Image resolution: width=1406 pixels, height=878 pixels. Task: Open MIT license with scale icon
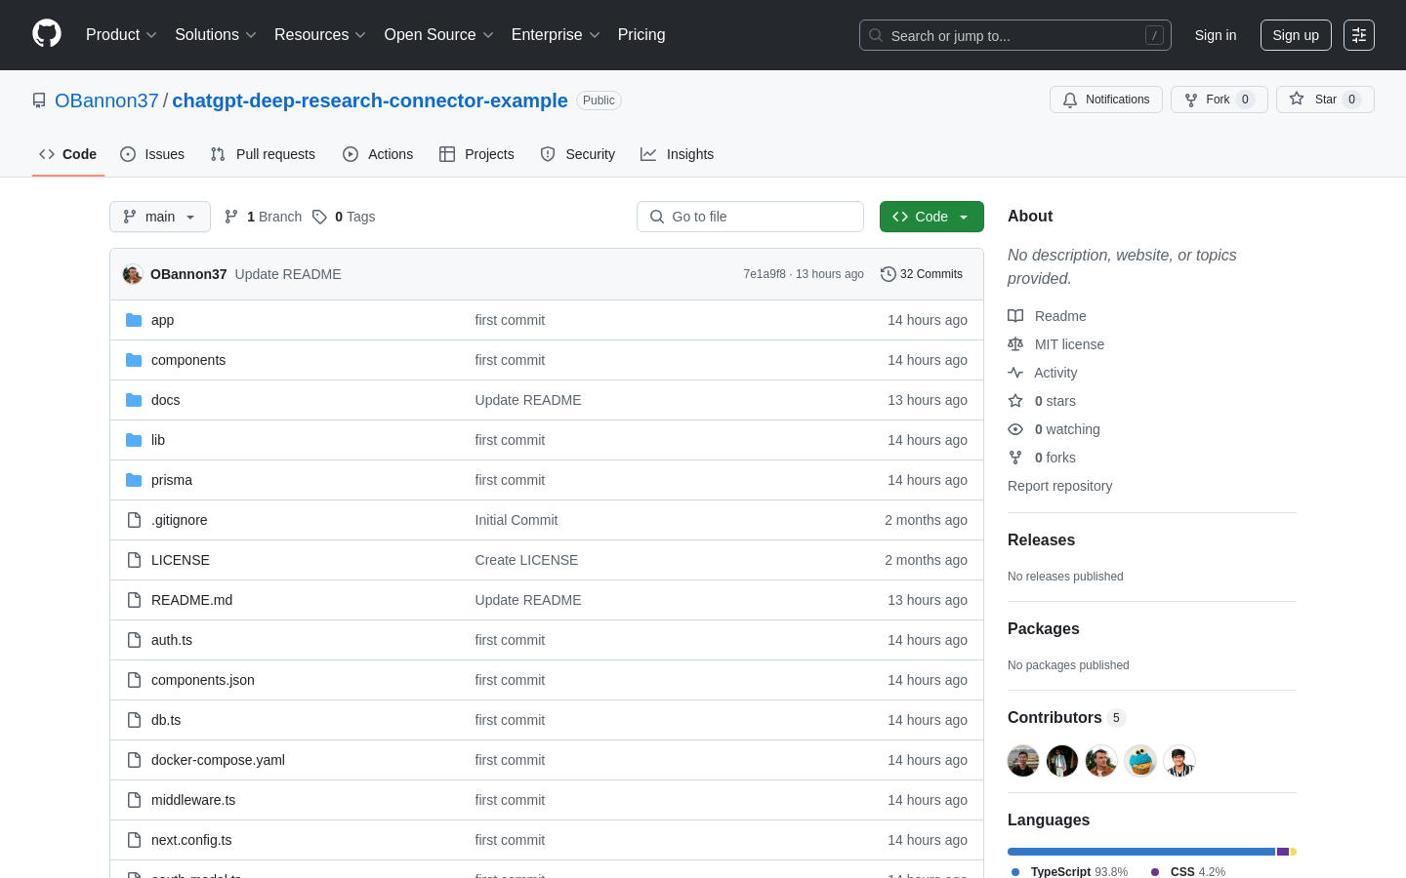tap(1055, 344)
